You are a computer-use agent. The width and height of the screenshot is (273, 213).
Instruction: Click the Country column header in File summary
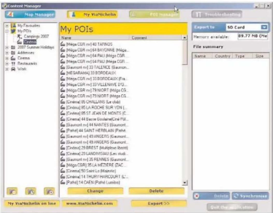click(x=222, y=56)
